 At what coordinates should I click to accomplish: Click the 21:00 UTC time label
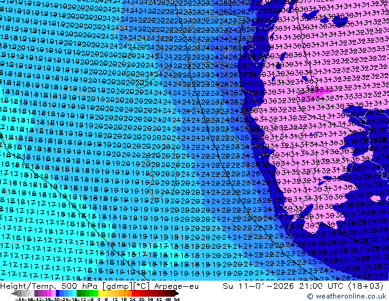point(323,286)
